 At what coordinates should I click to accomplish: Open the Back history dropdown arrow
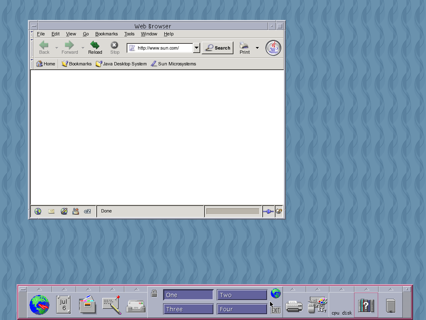(x=57, y=48)
